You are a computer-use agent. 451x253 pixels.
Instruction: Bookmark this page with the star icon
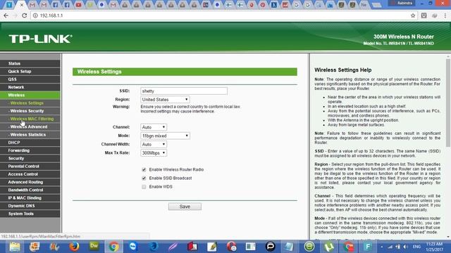tap(413, 15)
